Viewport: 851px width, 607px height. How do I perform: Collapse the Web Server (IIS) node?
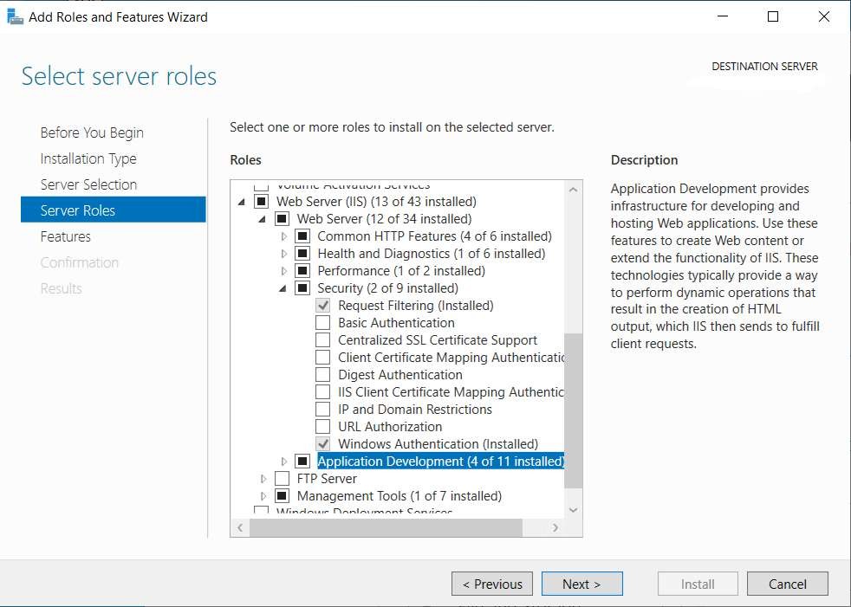click(x=242, y=202)
